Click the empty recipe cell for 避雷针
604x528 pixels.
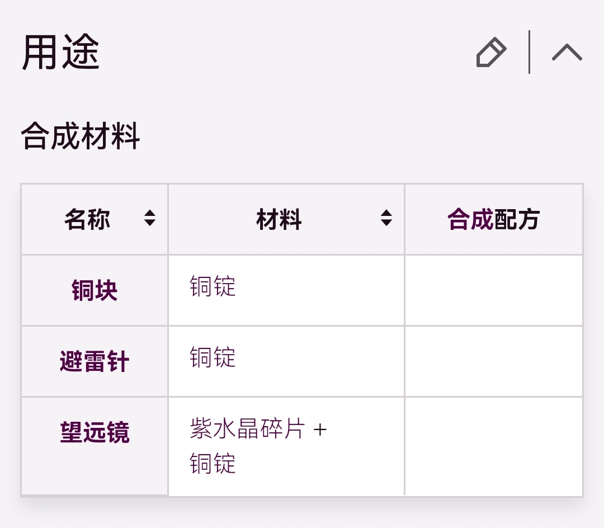[493, 362]
